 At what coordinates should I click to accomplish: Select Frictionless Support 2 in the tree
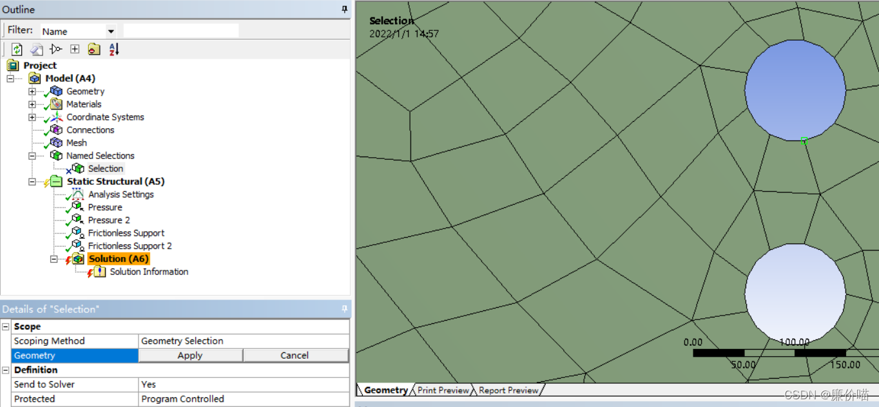[130, 246]
